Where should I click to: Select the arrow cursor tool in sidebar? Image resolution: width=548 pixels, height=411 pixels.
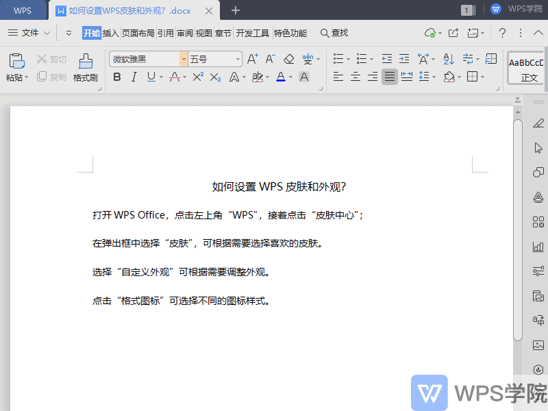[x=538, y=148]
